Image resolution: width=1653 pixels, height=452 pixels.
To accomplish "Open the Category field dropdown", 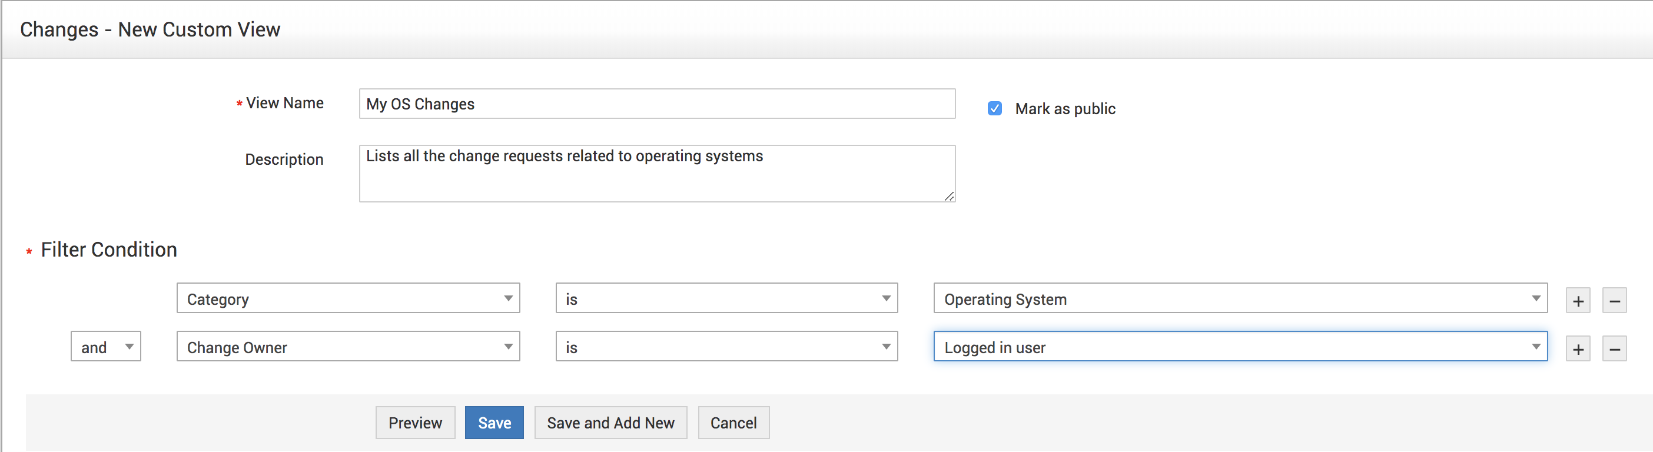I will 348,299.
